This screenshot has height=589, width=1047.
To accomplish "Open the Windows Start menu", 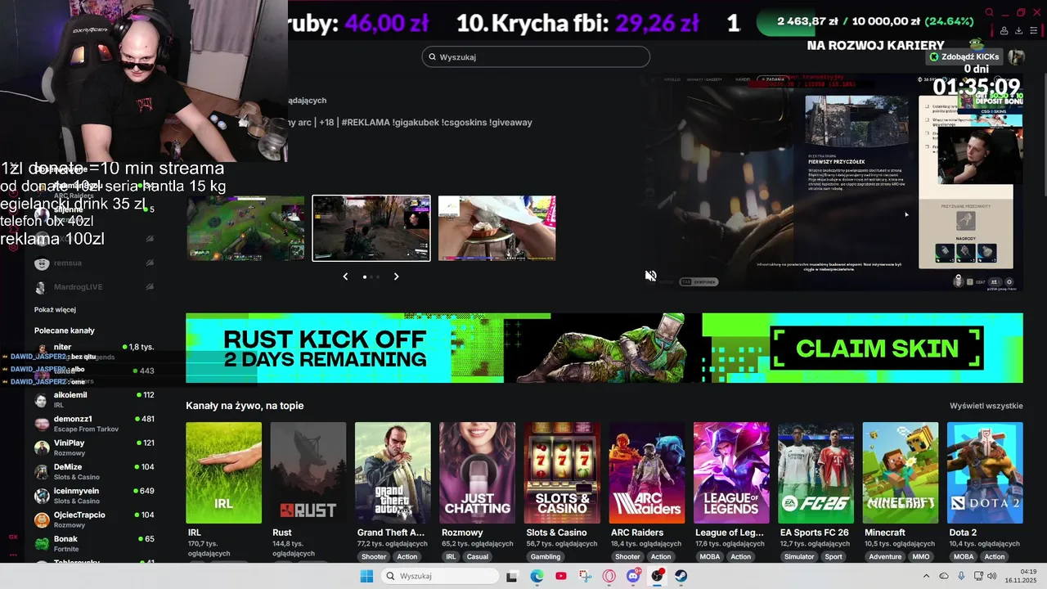I will click(366, 576).
